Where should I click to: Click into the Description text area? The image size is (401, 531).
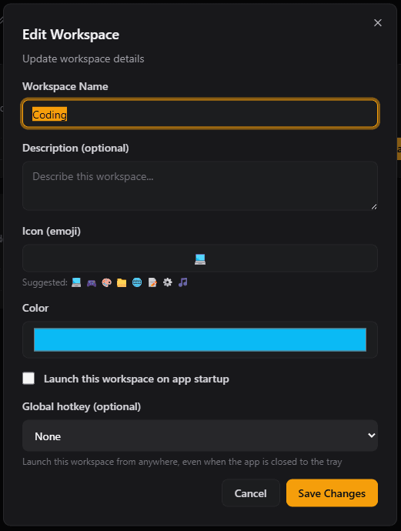click(200, 186)
